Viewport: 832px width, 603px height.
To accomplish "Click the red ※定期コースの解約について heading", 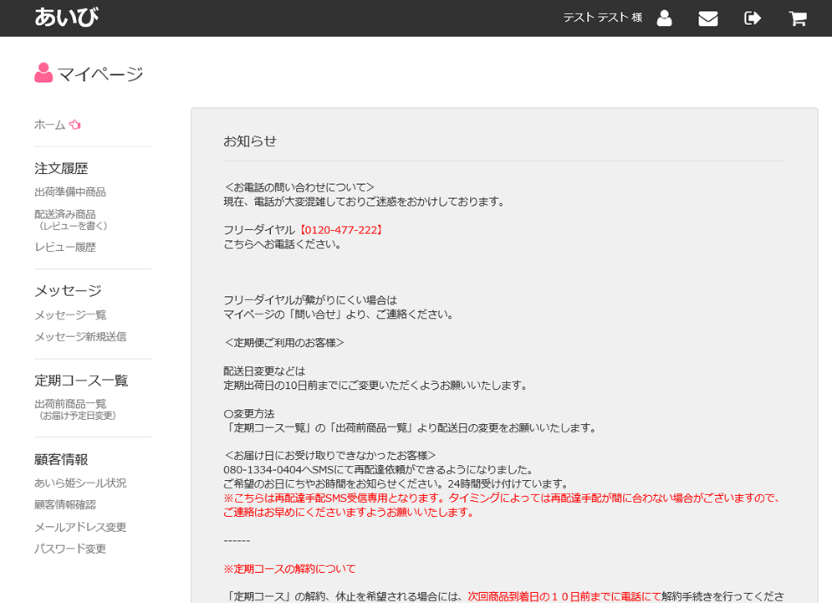I will (x=289, y=569).
